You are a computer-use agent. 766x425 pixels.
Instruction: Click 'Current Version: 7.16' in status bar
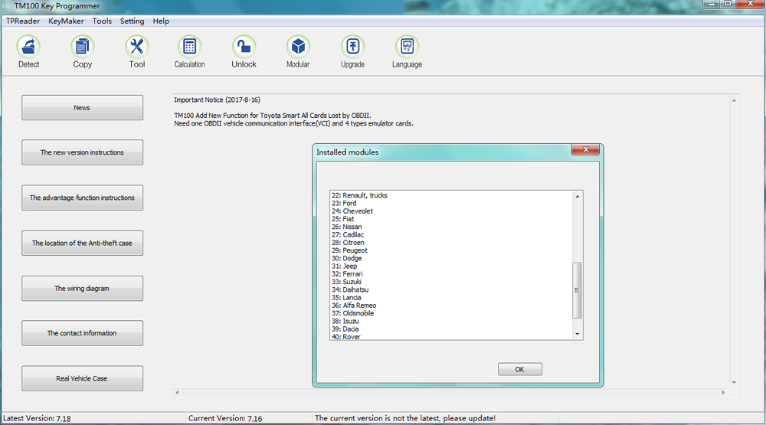[225, 418]
